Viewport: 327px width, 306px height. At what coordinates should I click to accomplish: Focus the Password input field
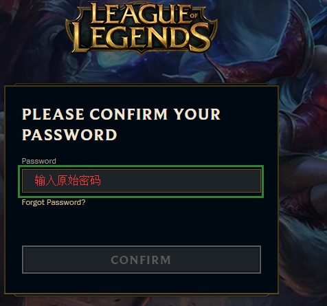[142, 181]
